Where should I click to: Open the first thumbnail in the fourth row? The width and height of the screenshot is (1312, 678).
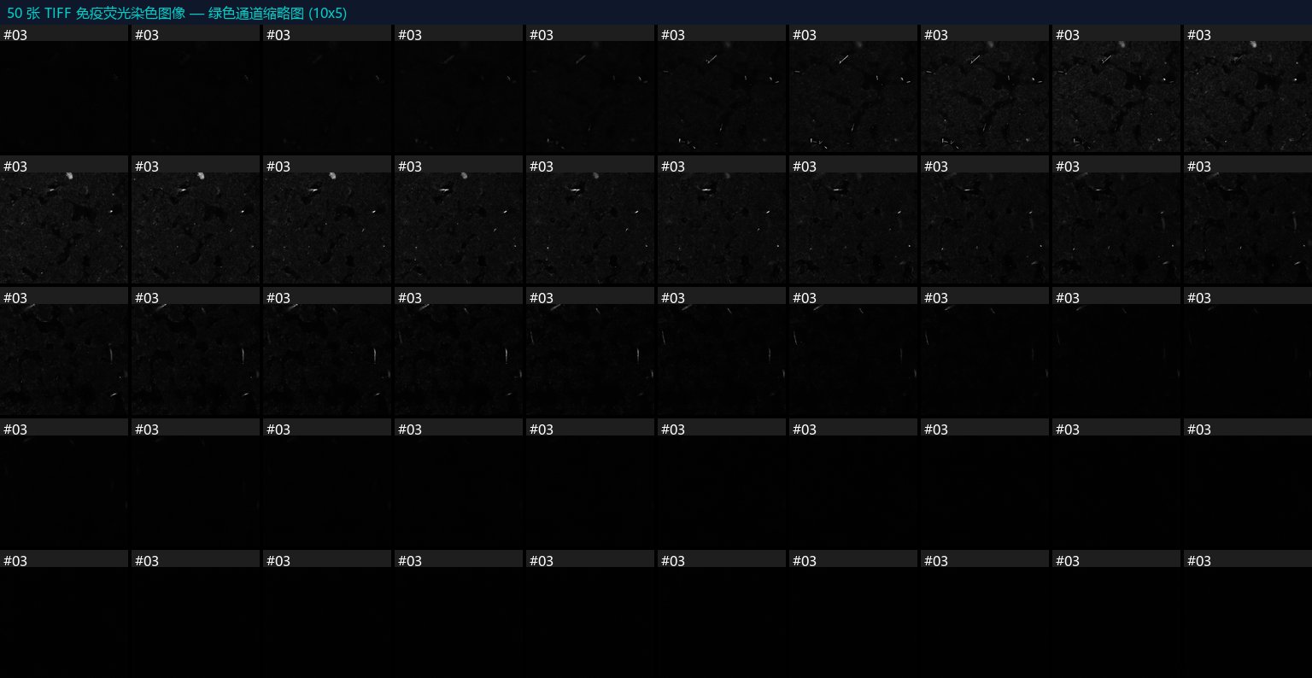tap(64, 483)
